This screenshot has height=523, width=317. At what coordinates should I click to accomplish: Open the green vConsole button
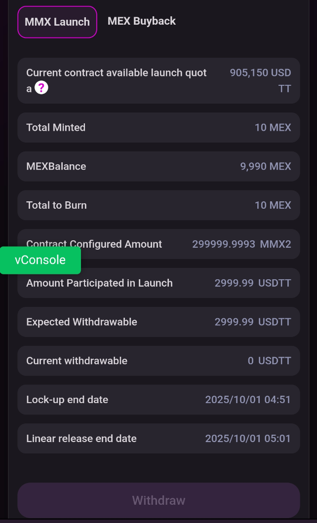[40, 260]
